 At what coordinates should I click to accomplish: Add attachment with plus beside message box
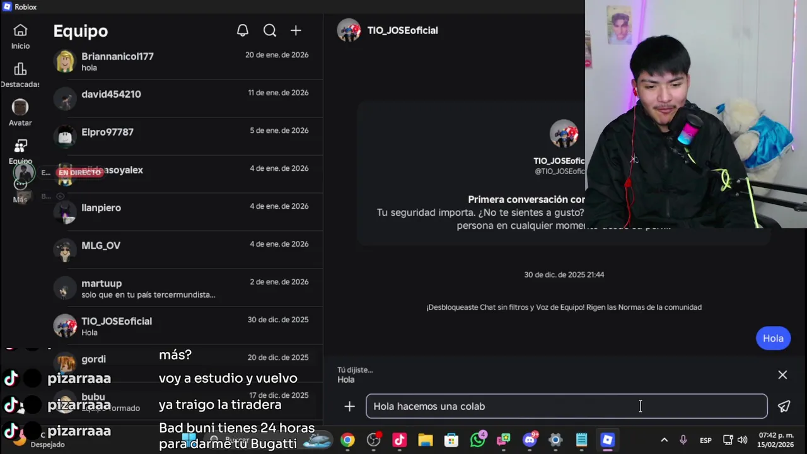click(x=349, y=407)
